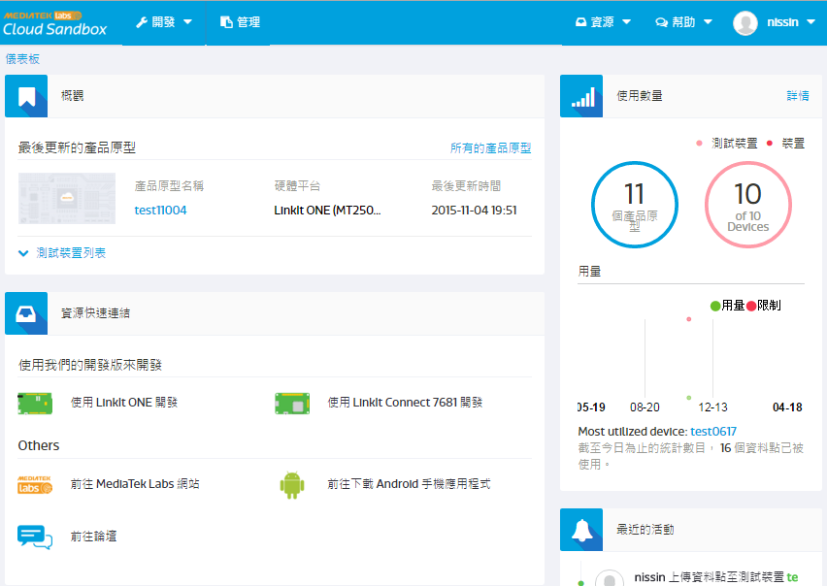Open the test11004 prototype link
Image resolution: width=827 pixels, height=586 pixels.
tap(160, 211)
